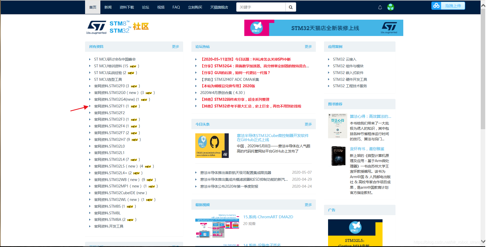Open the green user avatar menu
The height and width of the screenshot is (247, 486).
[391, 7]
